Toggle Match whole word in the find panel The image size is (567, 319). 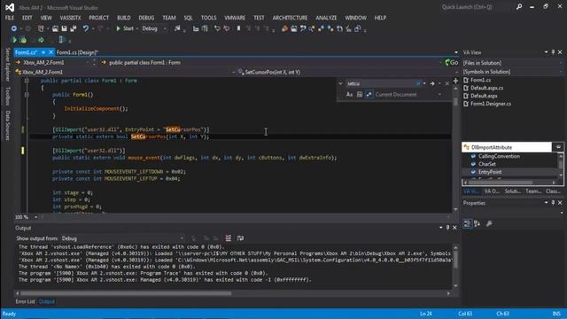pyautogui.click(x=360, y=95)
